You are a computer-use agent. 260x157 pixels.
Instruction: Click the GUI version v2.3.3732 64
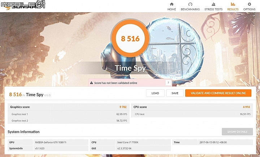124,148
